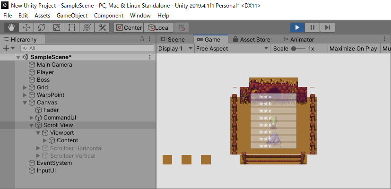Click the Content cube icon
391x189 pixels.
pyautogui.click(x=52, y=140)
